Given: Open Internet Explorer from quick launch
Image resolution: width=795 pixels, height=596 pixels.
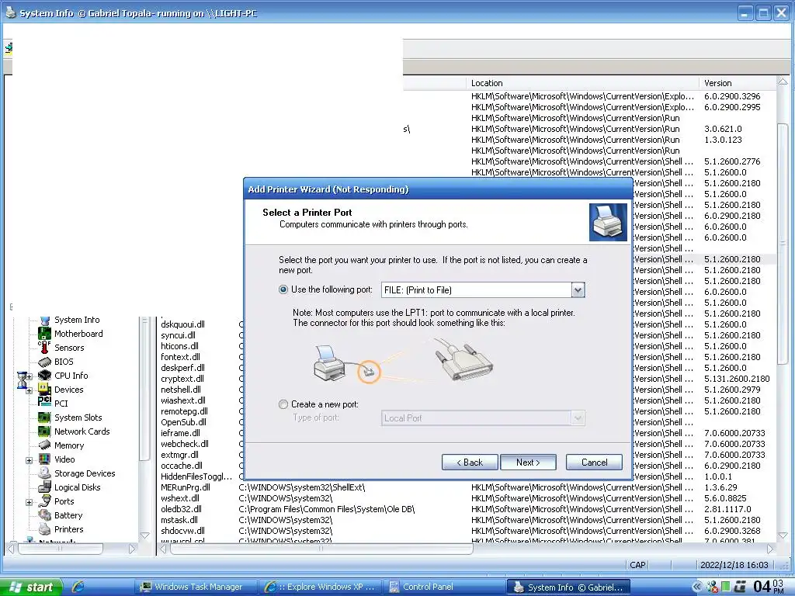Looking at the screenshot, I should [78, 587].
